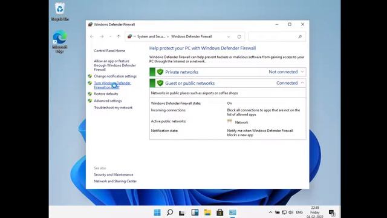The height and width of the screenshot is (218, 387).
Task: Click the network tray icon
Action: coord(284,213)
